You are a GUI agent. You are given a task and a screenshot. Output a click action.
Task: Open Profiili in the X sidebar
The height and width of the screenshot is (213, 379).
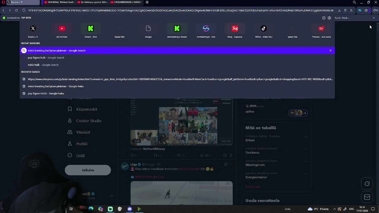pos(78,144)
